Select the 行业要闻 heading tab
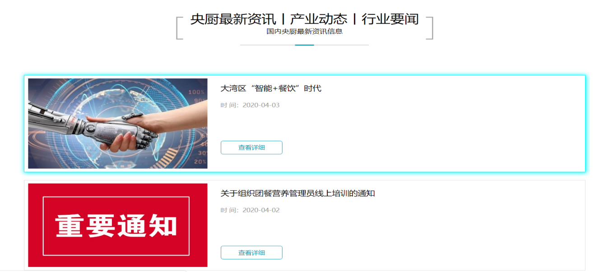This screenshot has height=272, width=609. click(390, 19)
